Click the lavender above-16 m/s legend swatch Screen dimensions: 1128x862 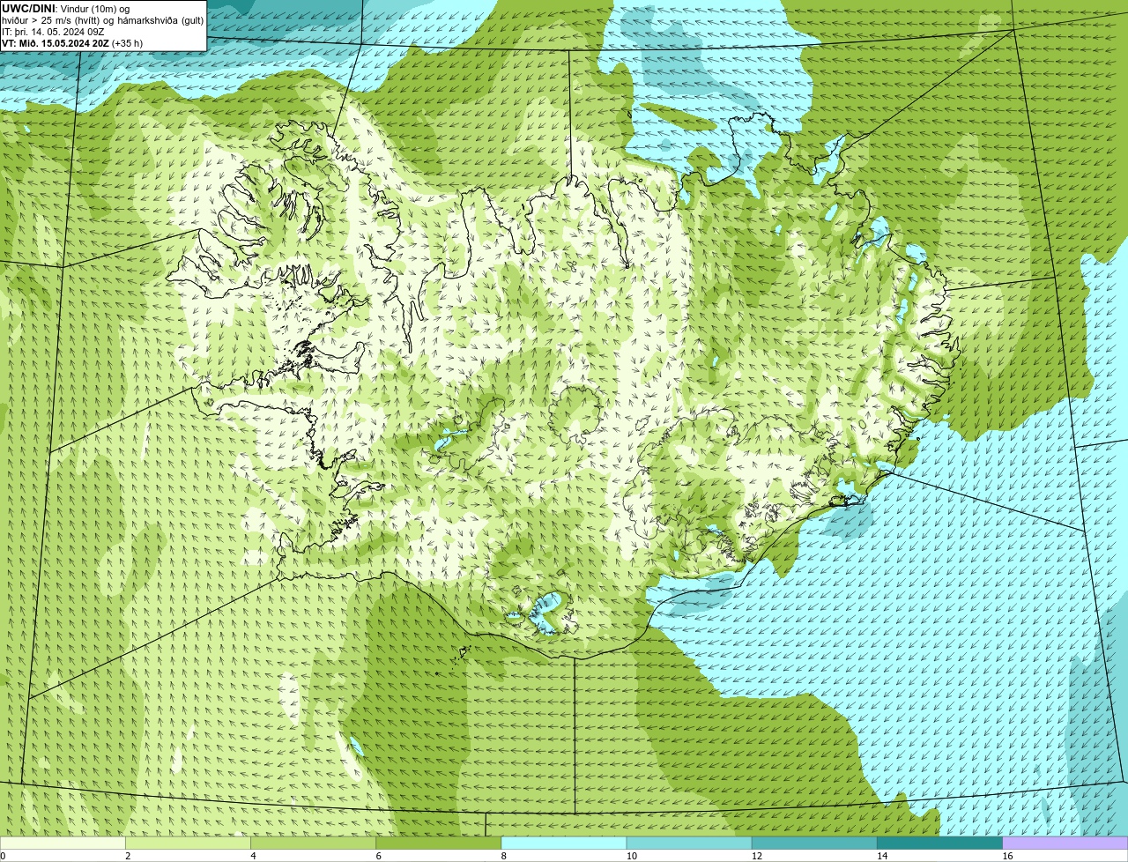point(1065,843)
